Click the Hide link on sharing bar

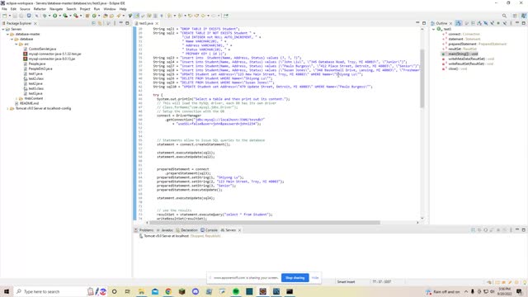point(315,278)
